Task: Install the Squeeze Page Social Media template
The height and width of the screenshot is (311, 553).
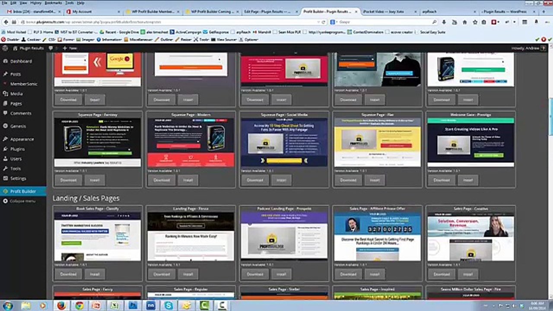Action: pyautogui.click(x=281, y=180)
